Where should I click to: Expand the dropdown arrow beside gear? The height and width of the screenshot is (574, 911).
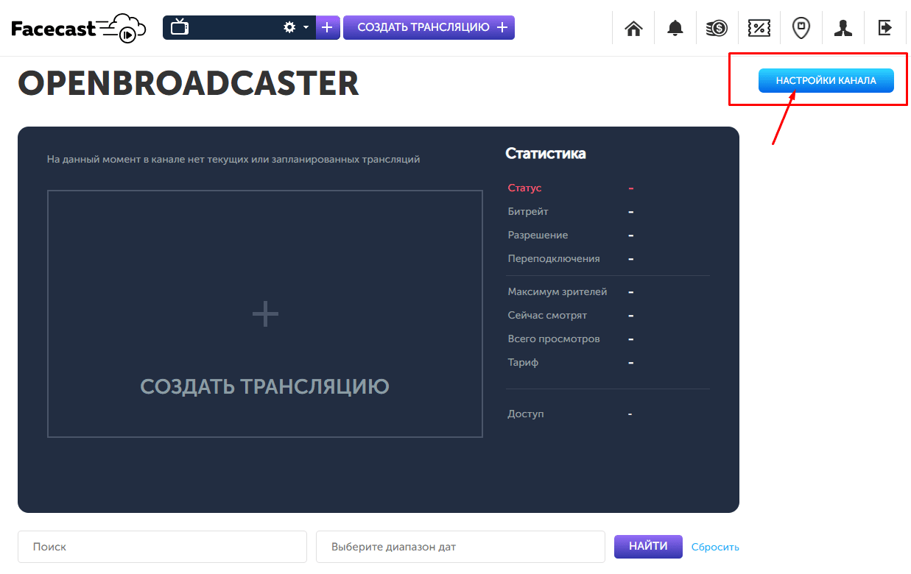(306, 28)
